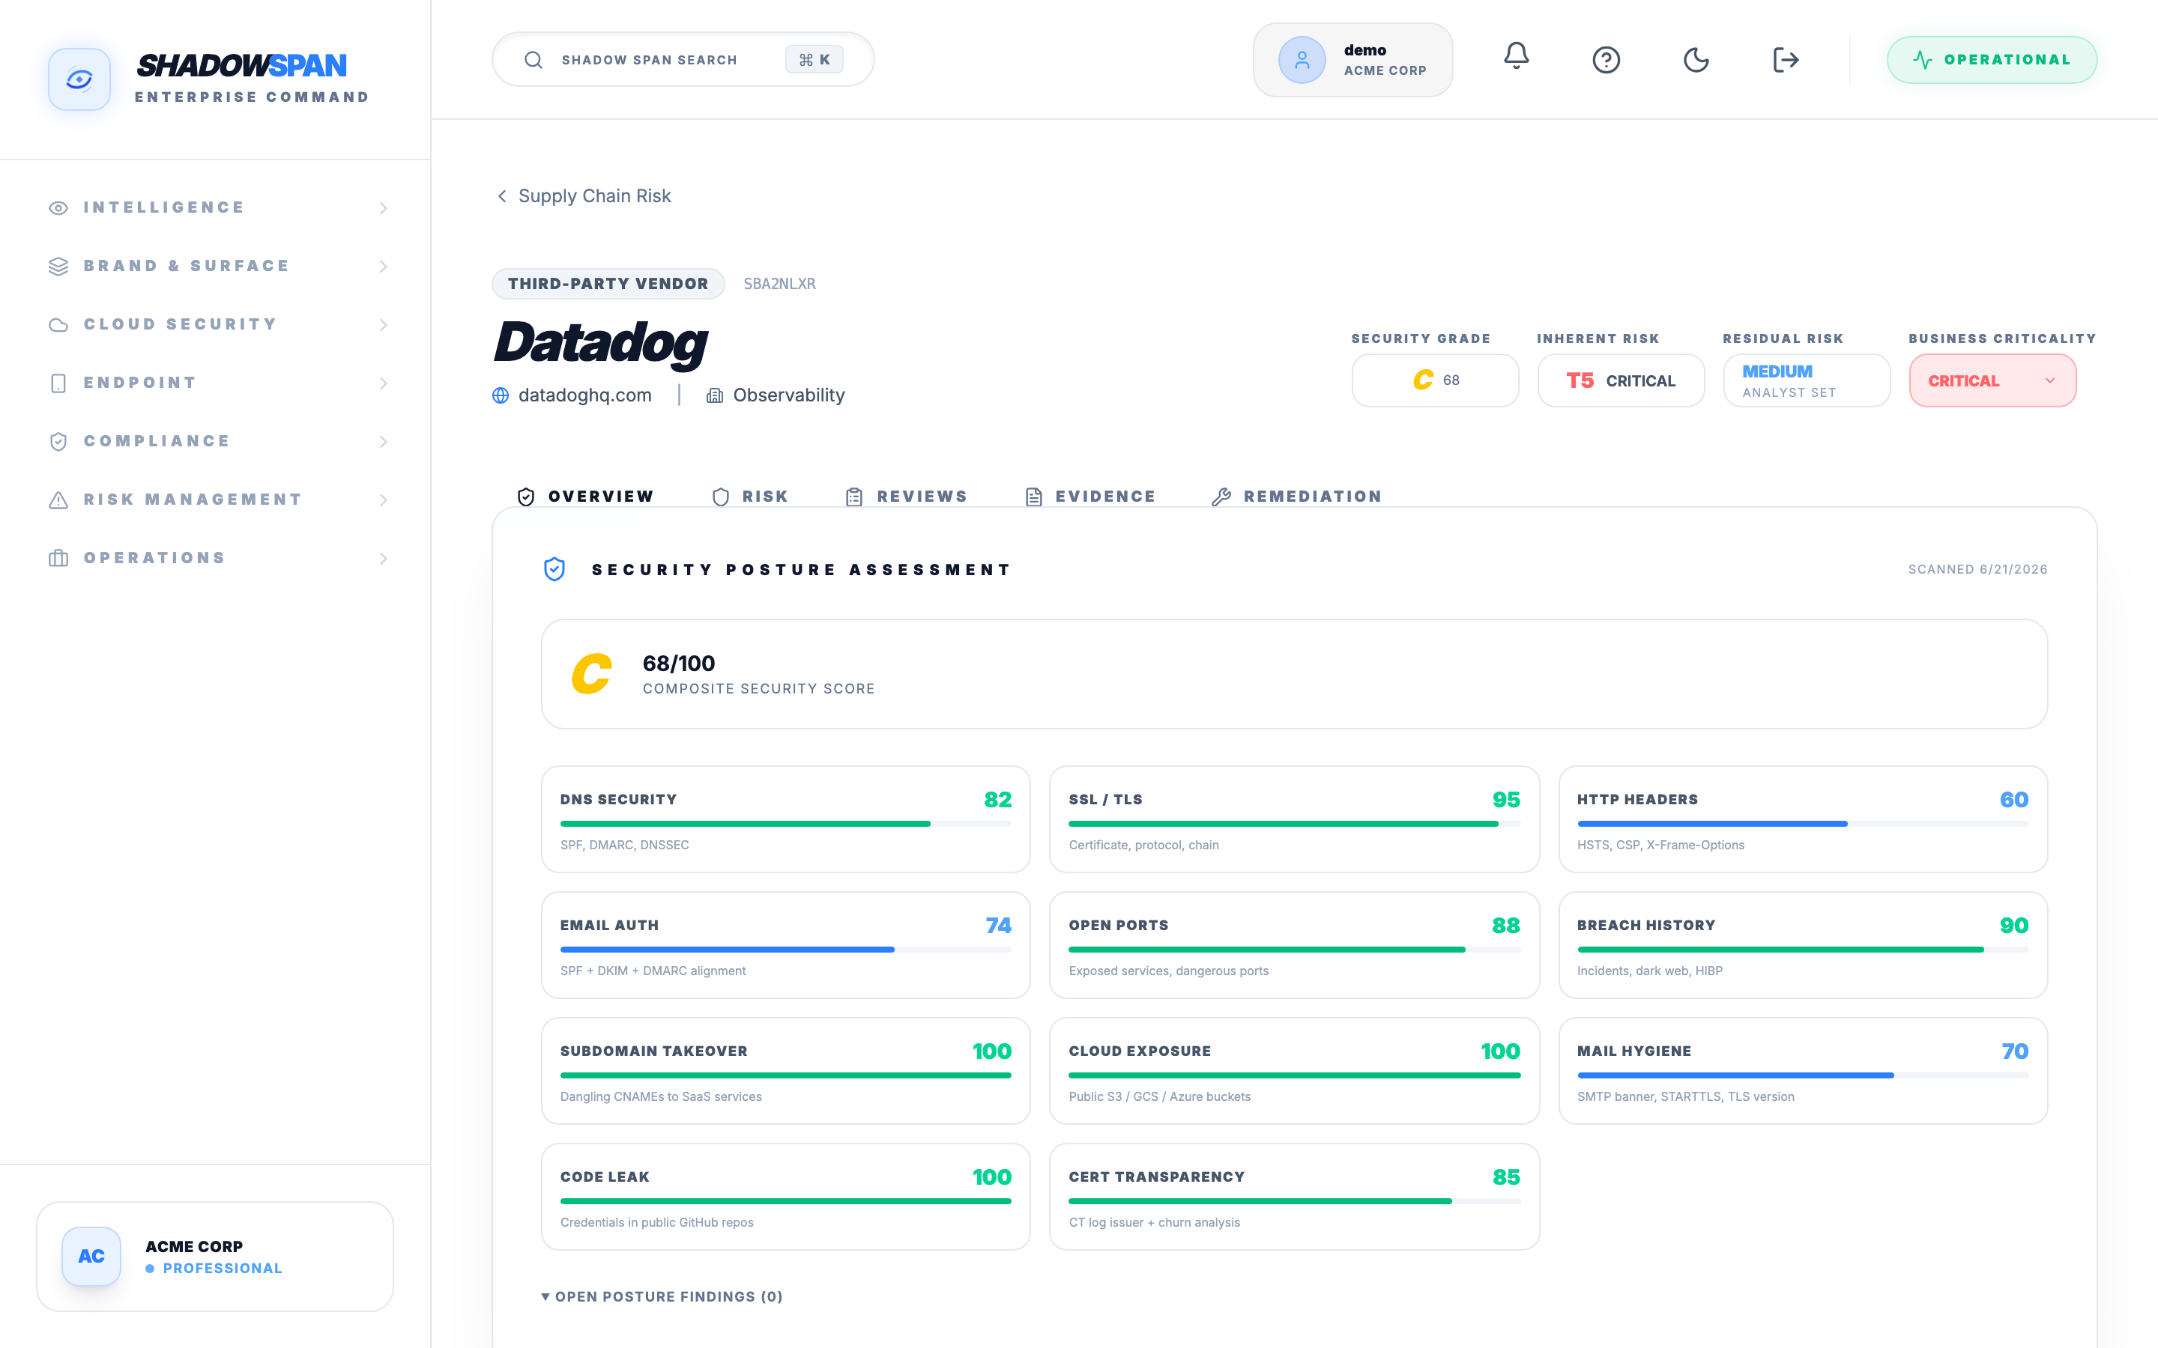This screenshot has height=1348, width=2158.
Task: Open the Evidence tab
Action: (x=1089, y=497)
